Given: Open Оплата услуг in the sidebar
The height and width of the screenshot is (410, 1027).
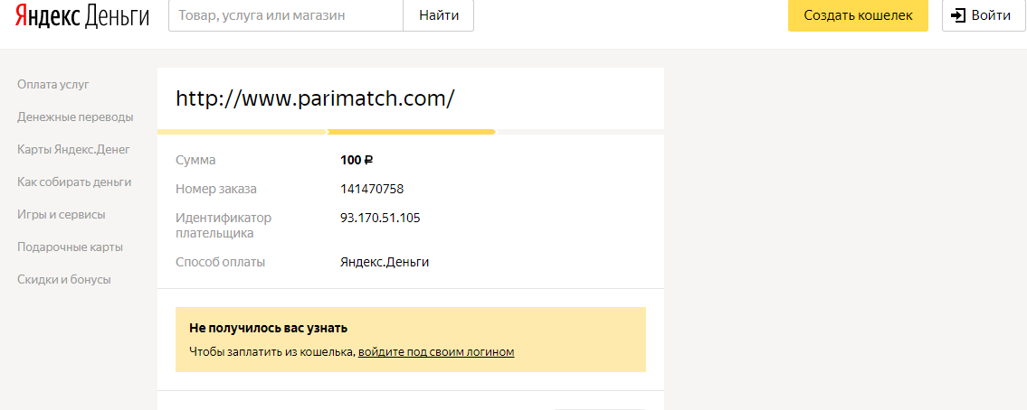Looking at the screenshot, I should pos(53,85).
